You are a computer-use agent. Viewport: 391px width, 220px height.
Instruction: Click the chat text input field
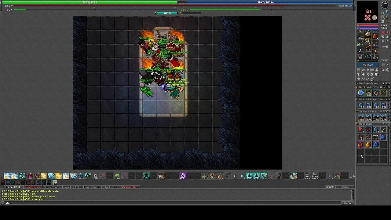pyautogui.click(x=173, y=203)
